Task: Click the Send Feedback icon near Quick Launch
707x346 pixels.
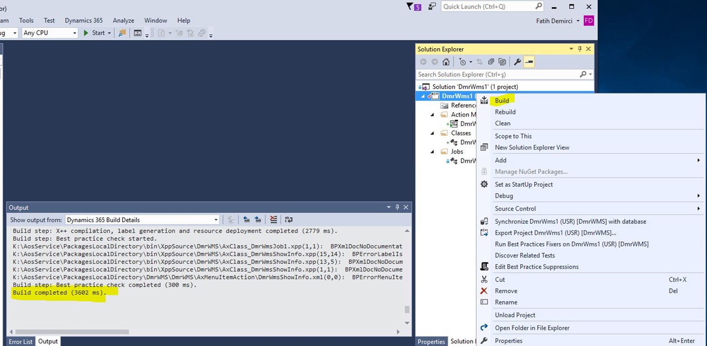Action: 432,6
